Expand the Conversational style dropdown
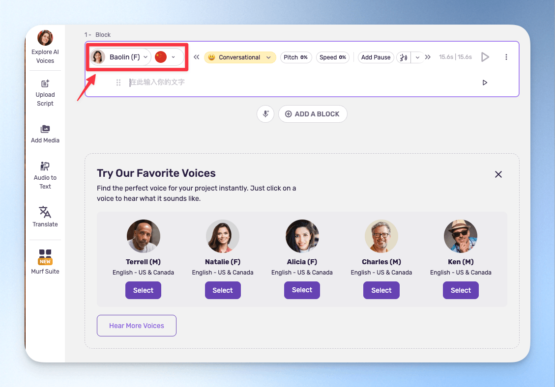 [240, 57]
